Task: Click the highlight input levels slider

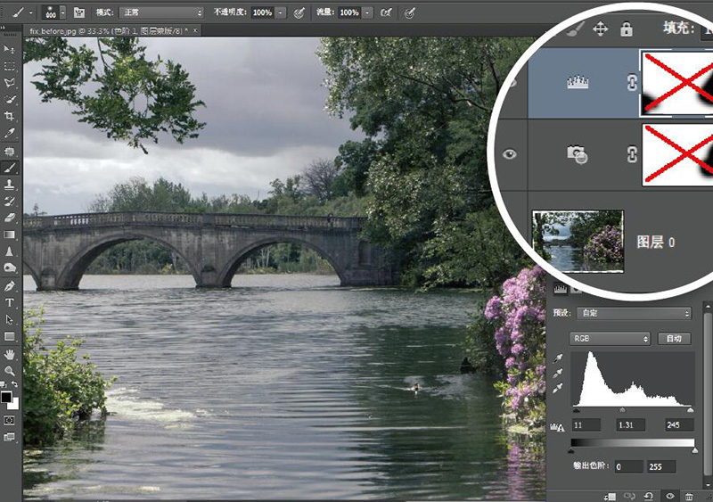Action: click(x=690, y=410)
